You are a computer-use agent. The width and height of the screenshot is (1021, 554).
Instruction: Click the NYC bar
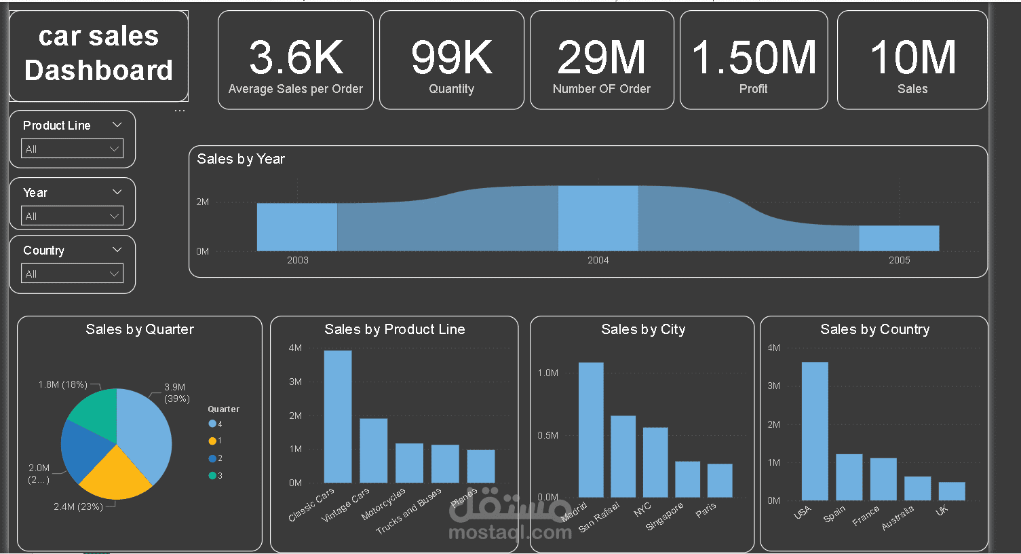tap(655, 462)
